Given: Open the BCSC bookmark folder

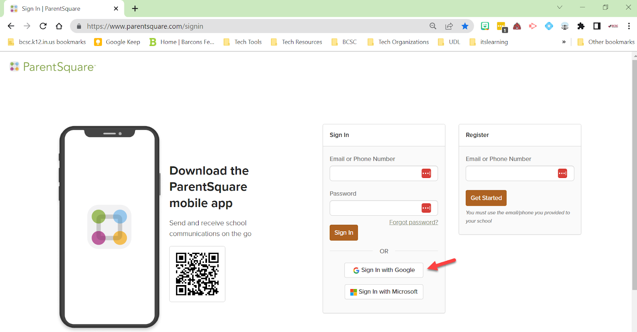Looking at the screenshot, I should [344, 42].
